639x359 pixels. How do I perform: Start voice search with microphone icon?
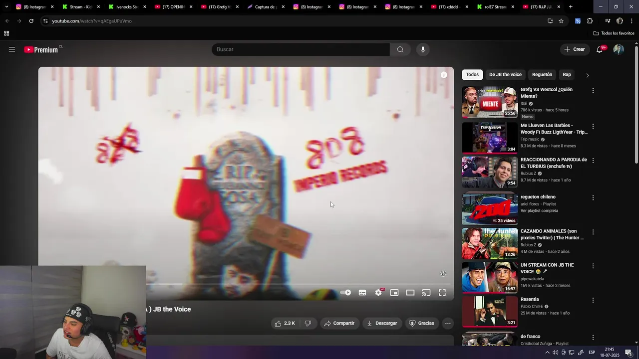(x=423, y=49)
